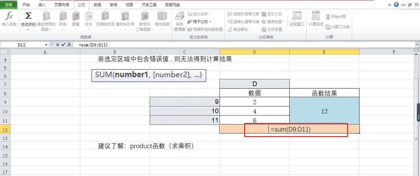Click the 数据 header cell
420x176 pixels.
point(255,93)
